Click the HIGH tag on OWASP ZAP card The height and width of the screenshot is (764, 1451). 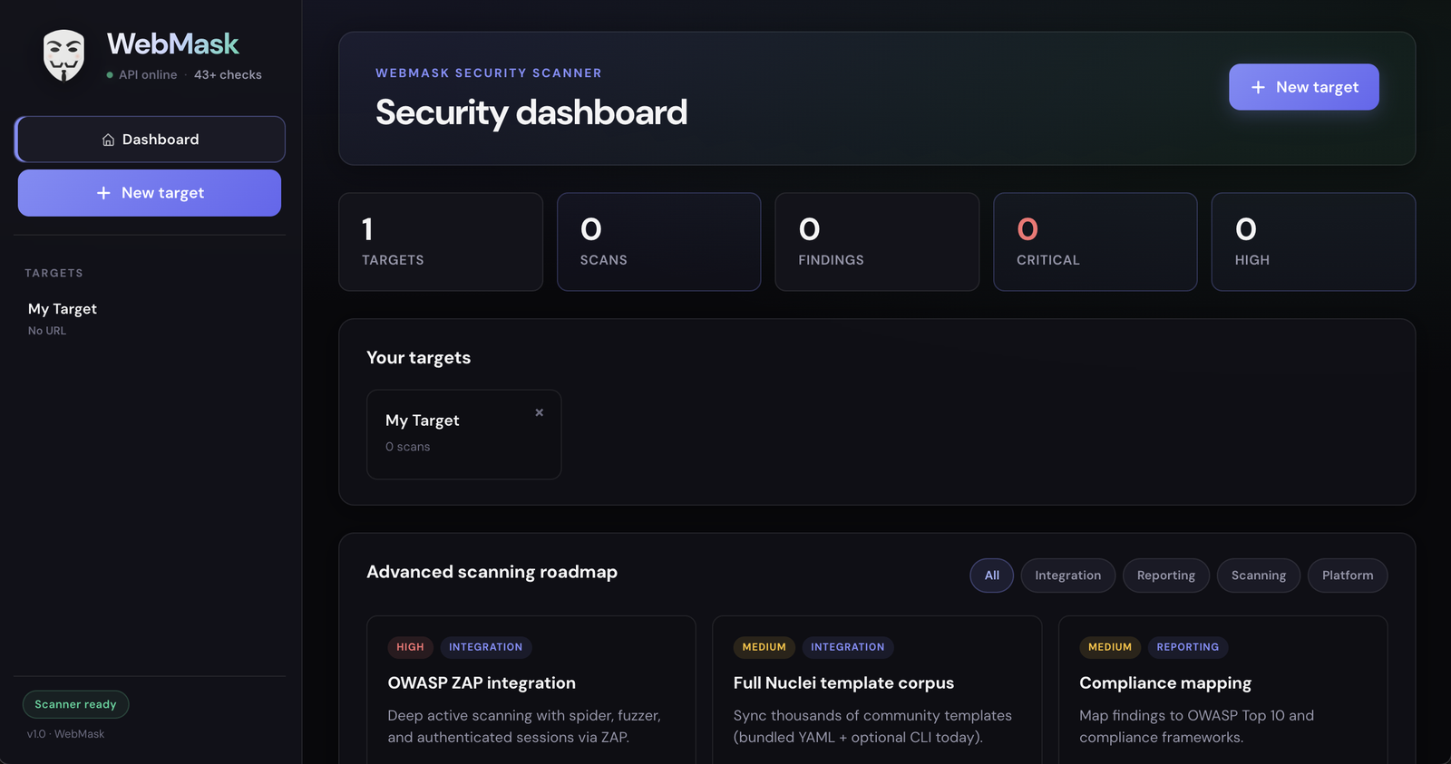[410, 647]
